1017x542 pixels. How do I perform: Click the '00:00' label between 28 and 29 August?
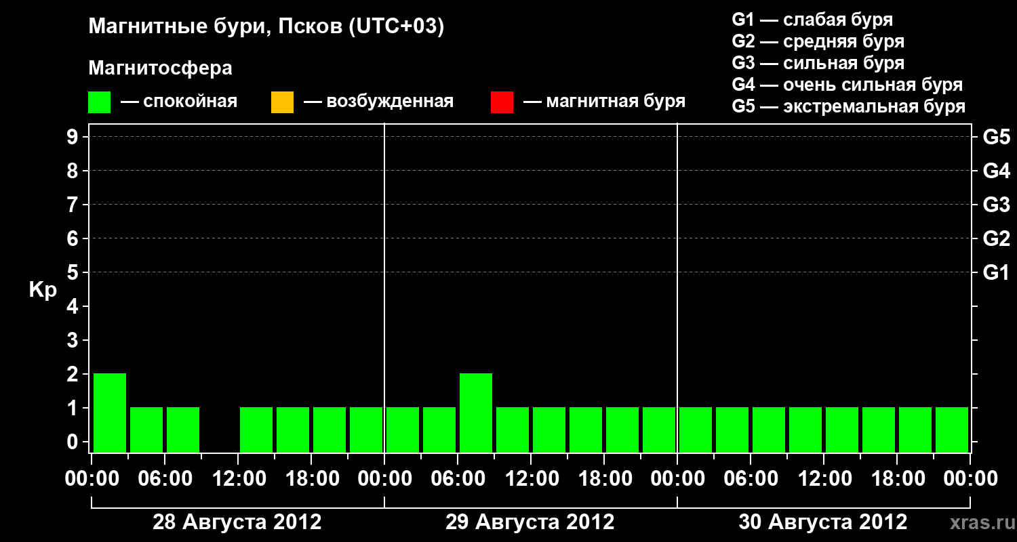[384, 478]
